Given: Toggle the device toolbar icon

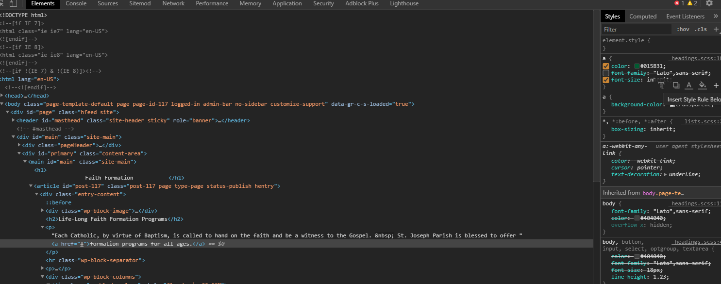Looking at the screenshot, I should click(x=13, y=4).
